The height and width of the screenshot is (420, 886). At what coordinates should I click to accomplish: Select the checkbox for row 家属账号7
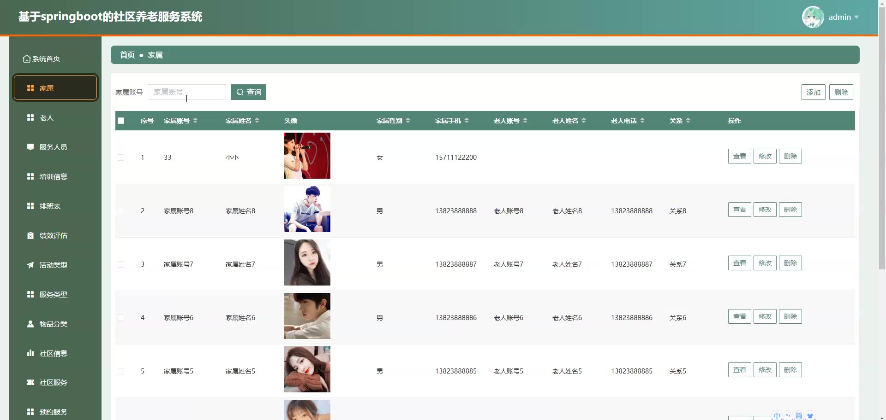click(x=121, y=264)
